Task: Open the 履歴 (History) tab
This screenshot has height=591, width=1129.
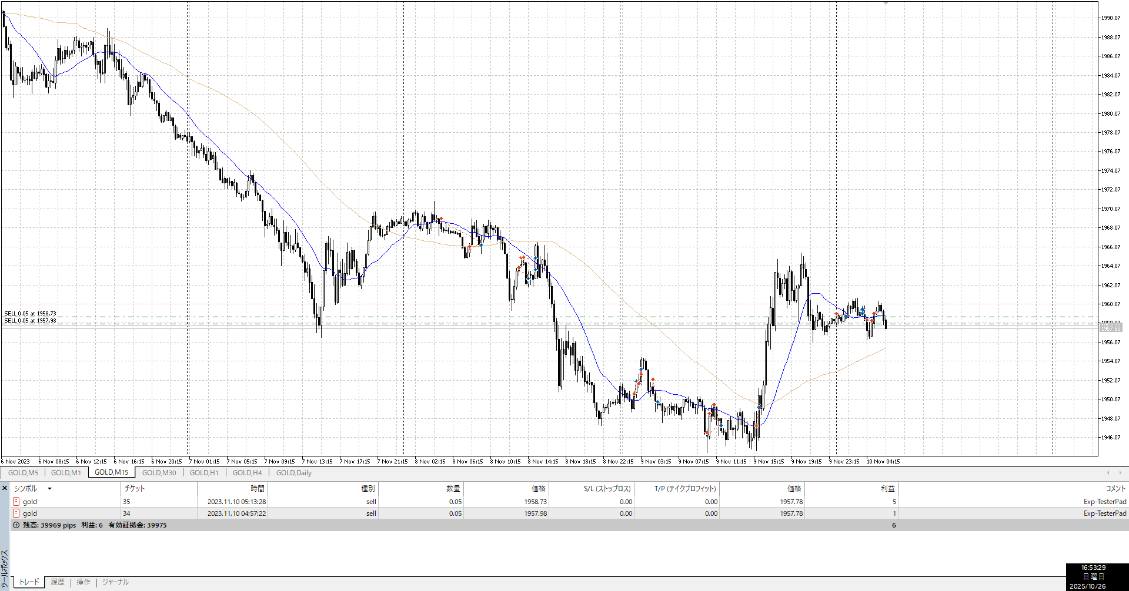Action: coord(58,582)
